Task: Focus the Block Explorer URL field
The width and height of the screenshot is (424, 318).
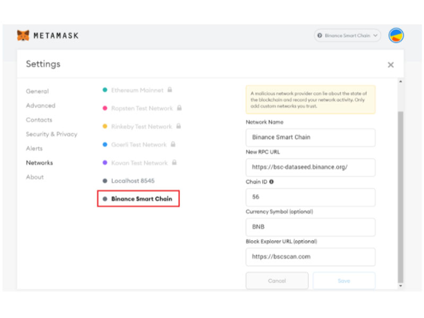Action: point(311,257)
